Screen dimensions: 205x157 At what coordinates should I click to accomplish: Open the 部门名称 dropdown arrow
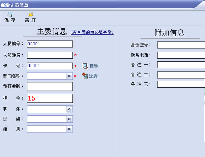(69, 76)
